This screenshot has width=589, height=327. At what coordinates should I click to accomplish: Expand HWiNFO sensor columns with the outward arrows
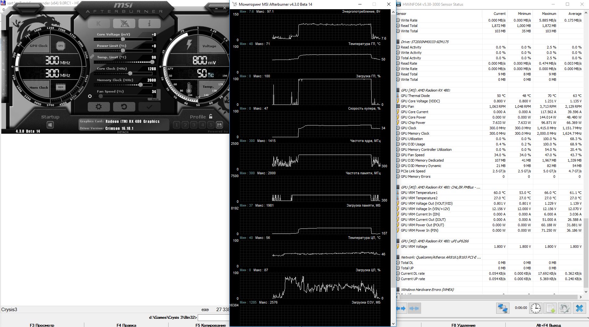click(x=401, y=308)
